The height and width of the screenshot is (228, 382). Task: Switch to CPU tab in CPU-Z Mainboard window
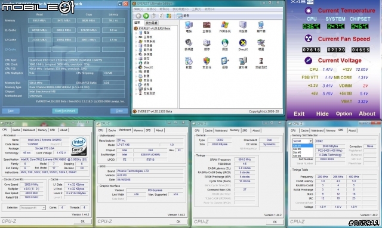[x=101, y=130]
